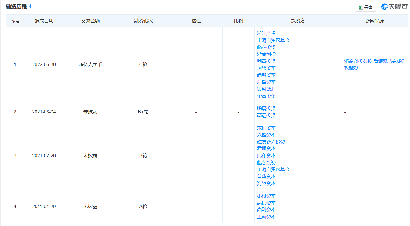The height and width of the screenshot is (226, 410).
Task: View investor 兴橙资本
Action: point(266,135)
